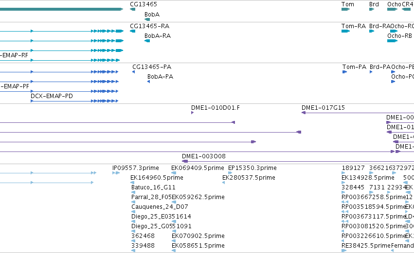Click the 328445 feature label
This screenshot has height=253, width=414.
(x=353, y=187)
